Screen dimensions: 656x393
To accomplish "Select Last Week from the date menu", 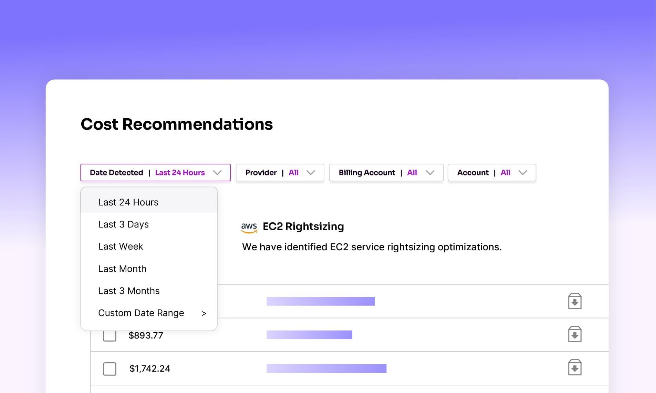I will (x=121, y=246).
